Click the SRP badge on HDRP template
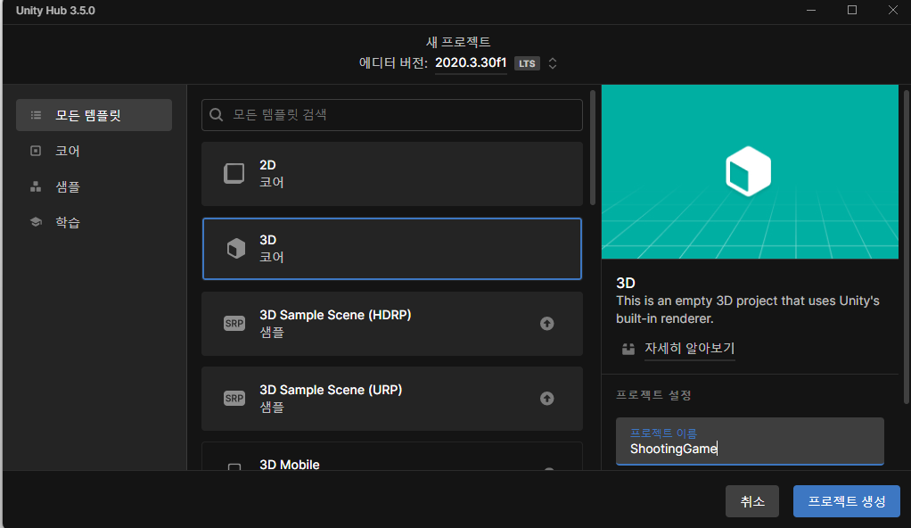The height and width of the screenshot is (528, 911). 234,324
